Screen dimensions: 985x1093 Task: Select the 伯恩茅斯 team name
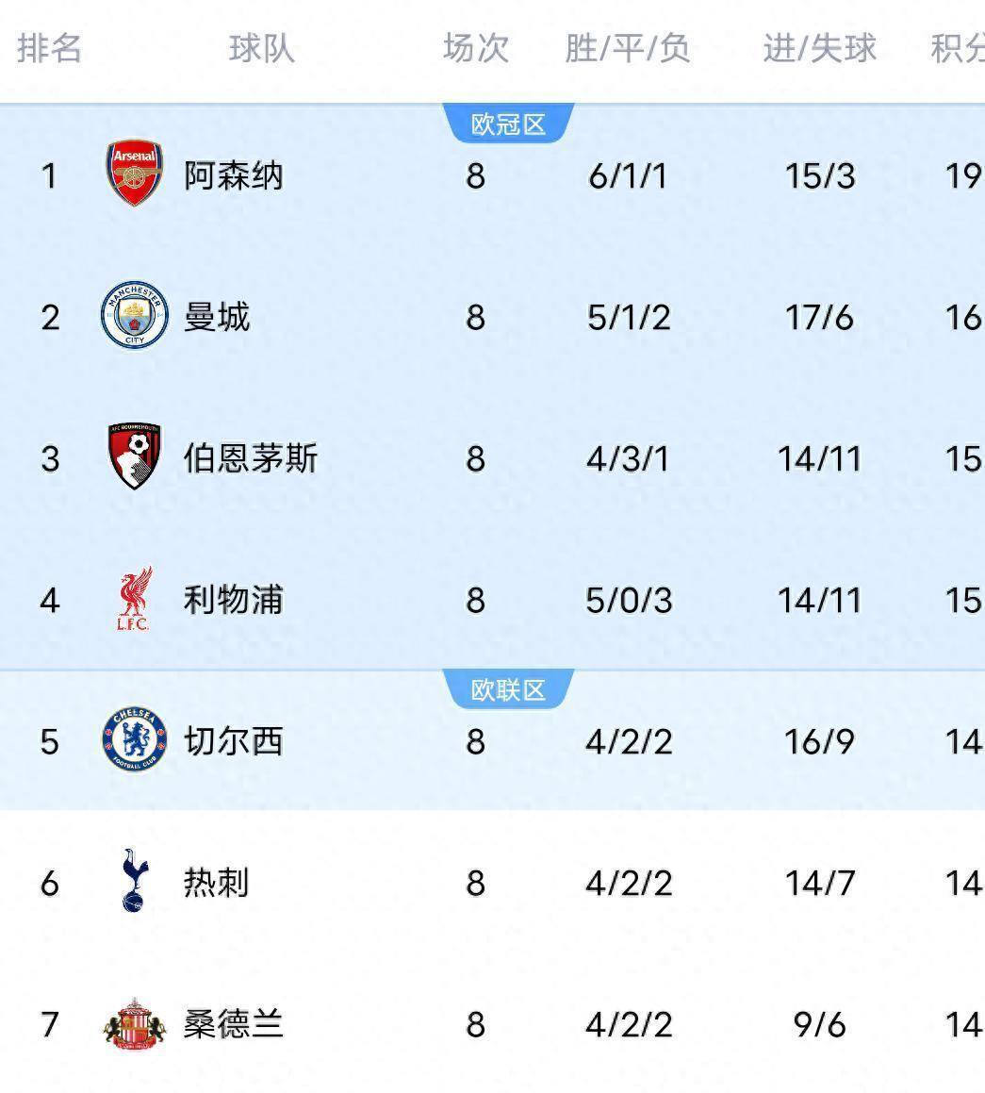[x=250, y=458]
